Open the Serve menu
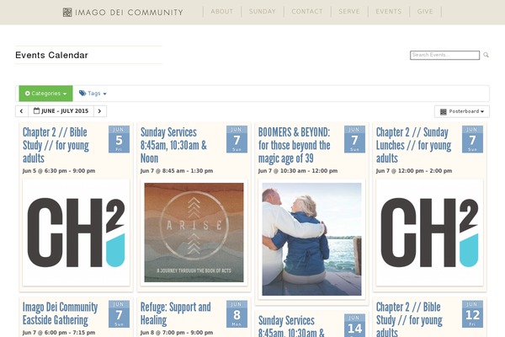505x337 pixels. [349, 12]
